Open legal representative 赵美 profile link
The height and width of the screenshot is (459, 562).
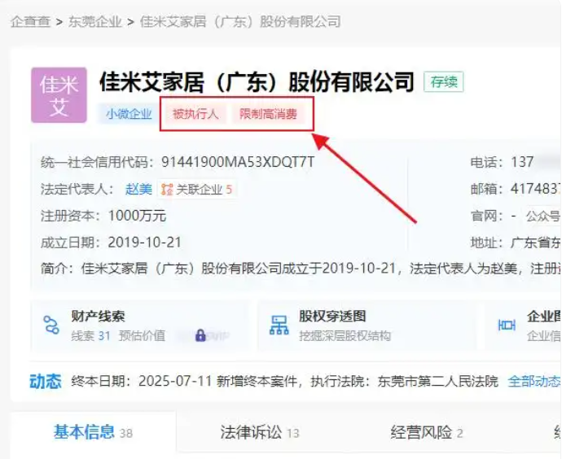point(138,190)
